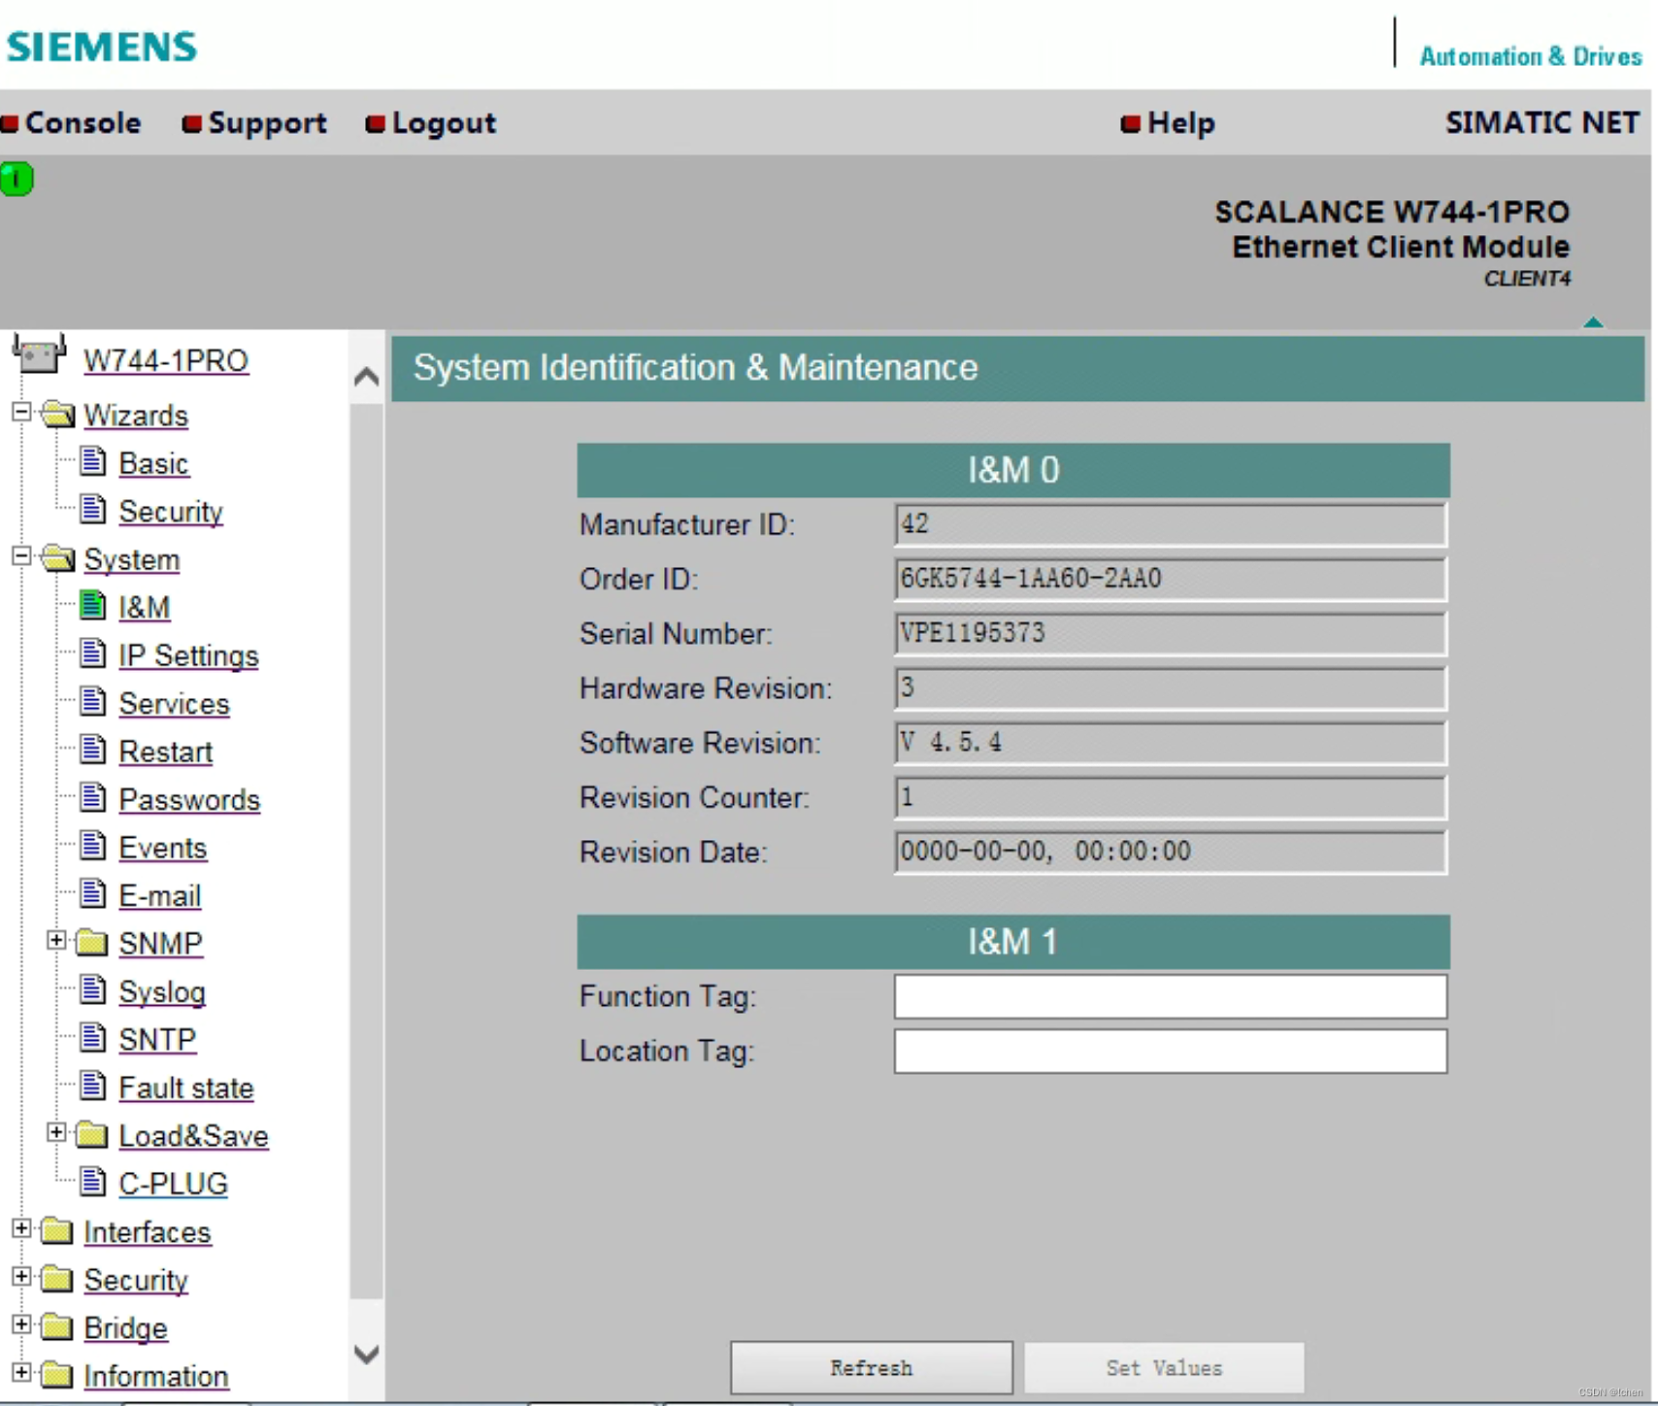Click the page icon beside Wizards Security
This screenshot has width=1658, height=1406.
coord(93,509)
